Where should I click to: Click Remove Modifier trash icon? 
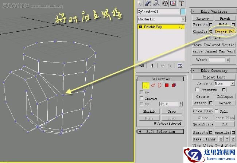click(x=170, y=66)
